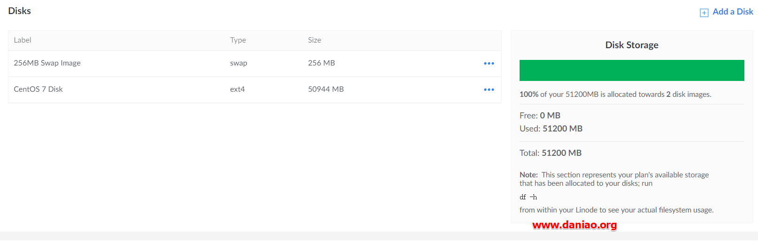Click the ext4 type cell
758x241 pixels.
coord(237,89)
